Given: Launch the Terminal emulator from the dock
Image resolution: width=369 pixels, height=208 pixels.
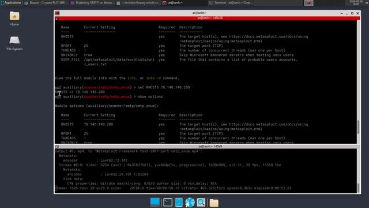Looking at the screenshot, I should point(168,202).
